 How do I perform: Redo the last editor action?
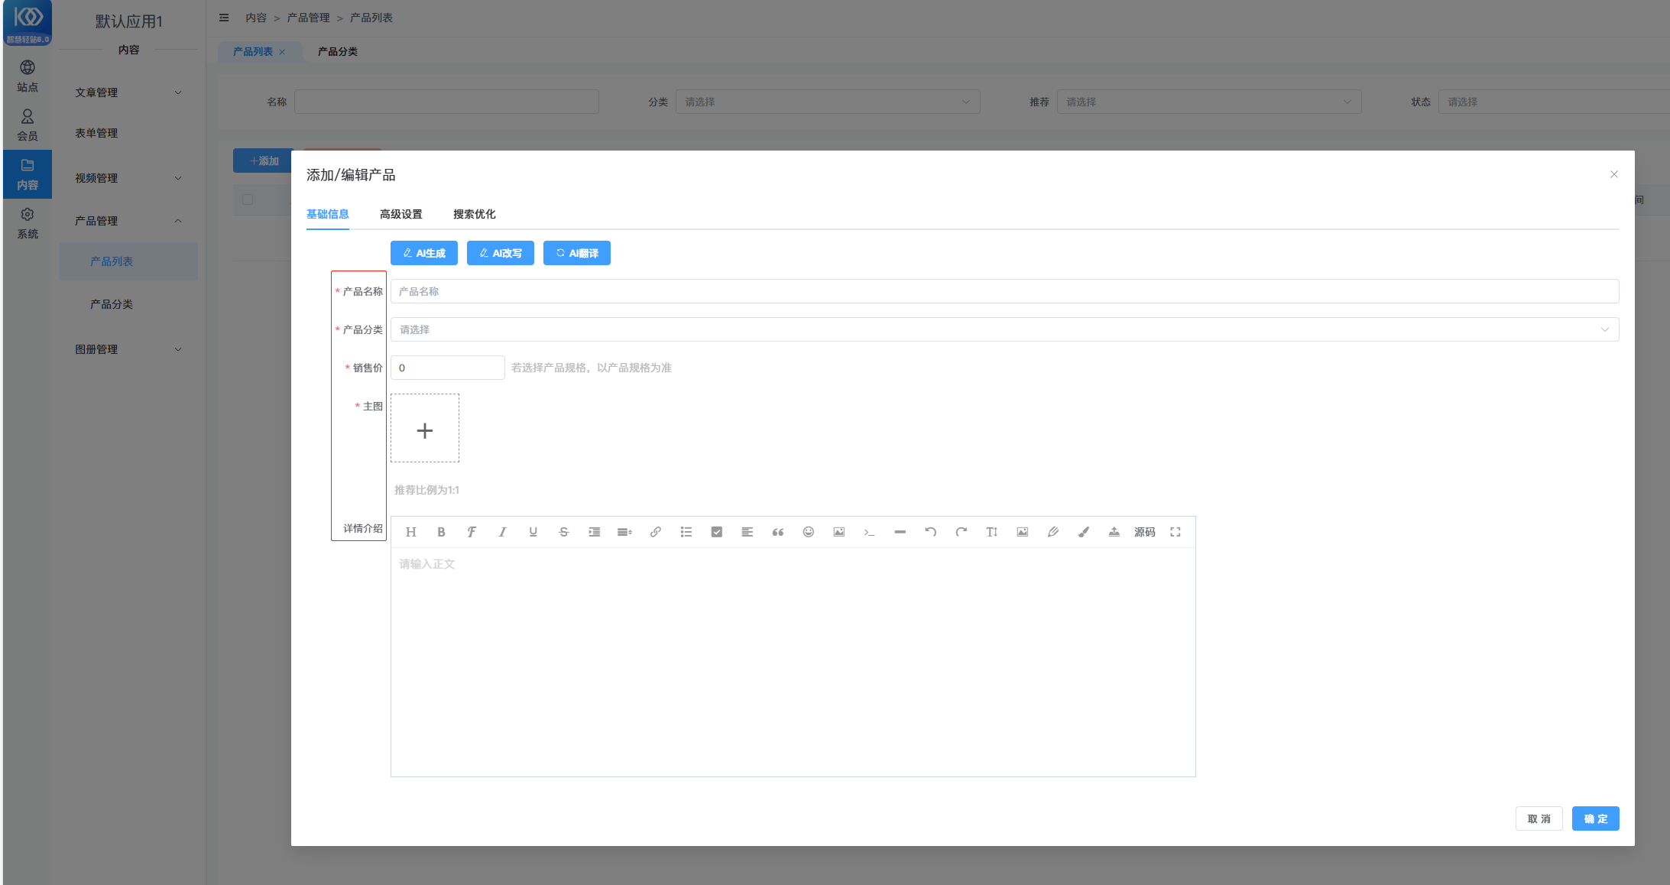(x=961, y=532)
